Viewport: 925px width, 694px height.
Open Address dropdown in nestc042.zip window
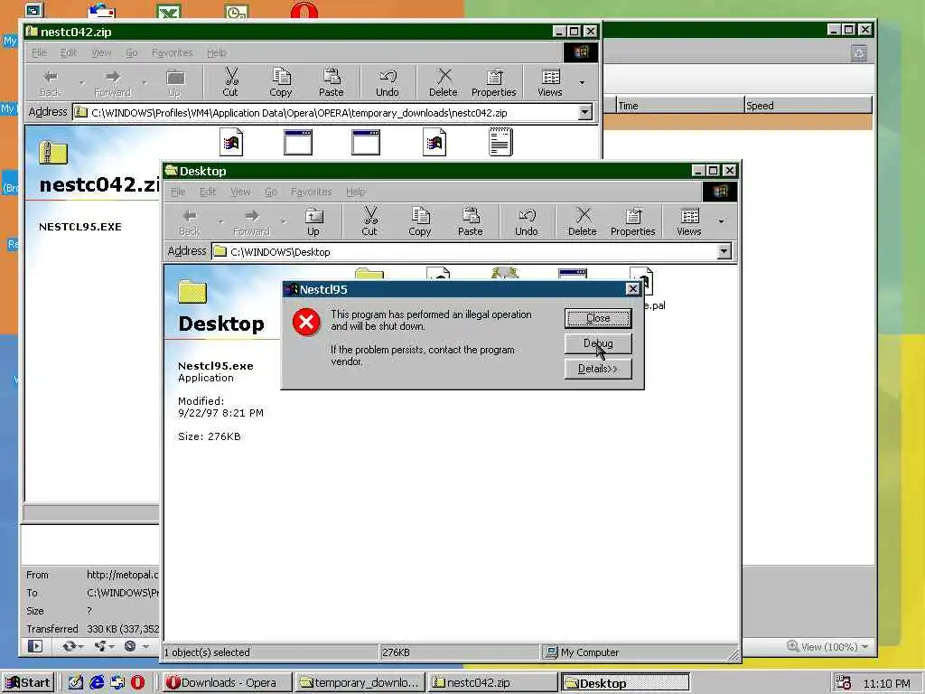584,112
